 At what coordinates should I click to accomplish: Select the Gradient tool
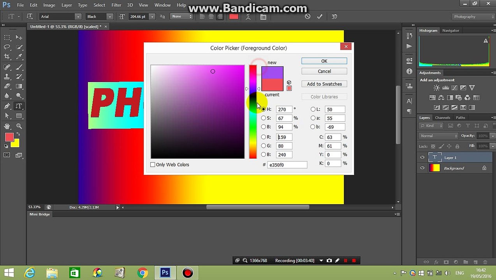[x=19, y=86]
